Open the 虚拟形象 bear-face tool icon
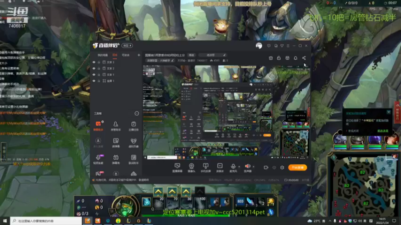401x225 pixels. (133, 143)
